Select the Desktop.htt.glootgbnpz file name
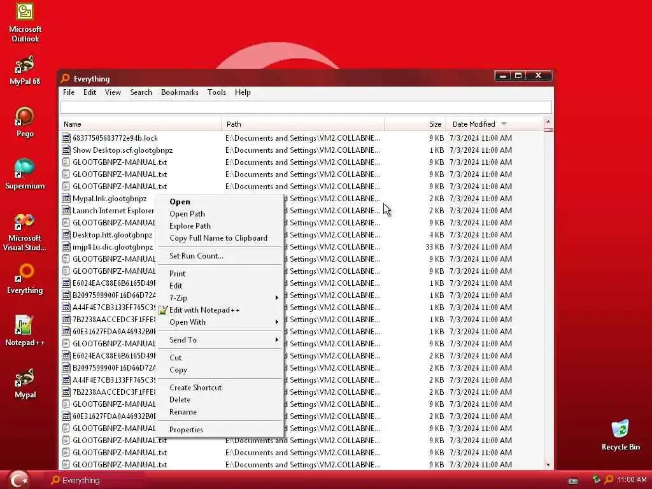The width and height of the screenshot is (652, 489). click(113, 234)
